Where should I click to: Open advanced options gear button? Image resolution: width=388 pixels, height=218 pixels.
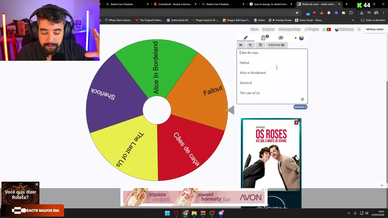tap(260, 45)
